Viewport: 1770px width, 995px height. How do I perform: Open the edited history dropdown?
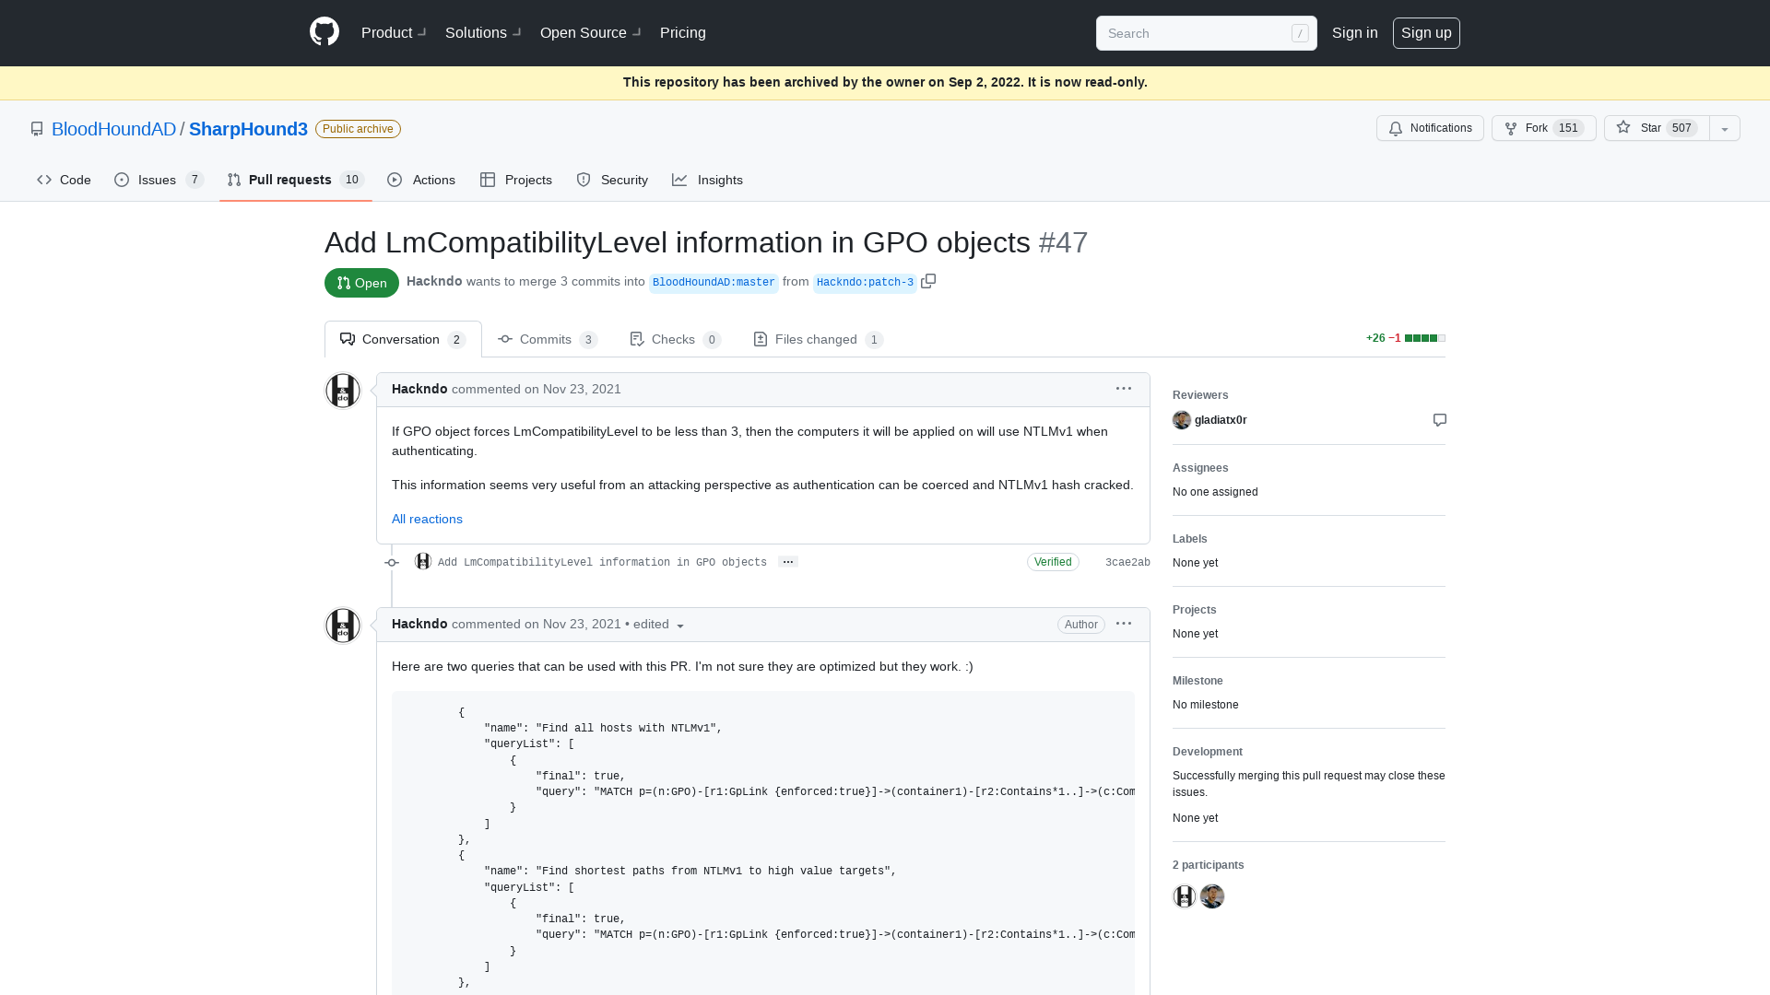pos(658,625)
